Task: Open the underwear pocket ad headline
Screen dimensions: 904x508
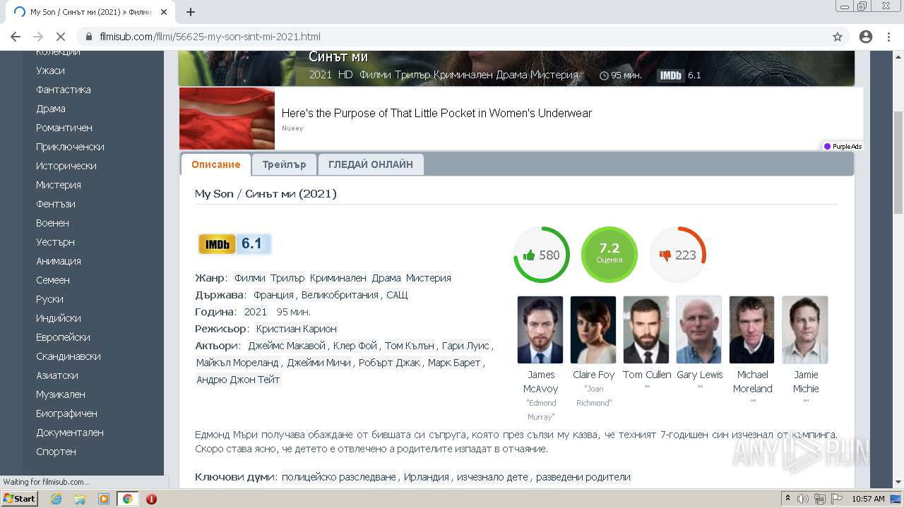Action: point(436,113)
